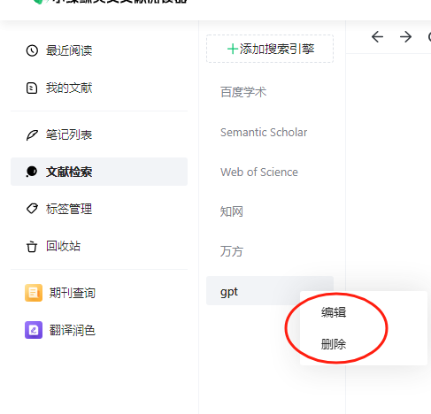Click the search bubble icon beside 文献检索
The image size is (431, 414).
(32, 172)
